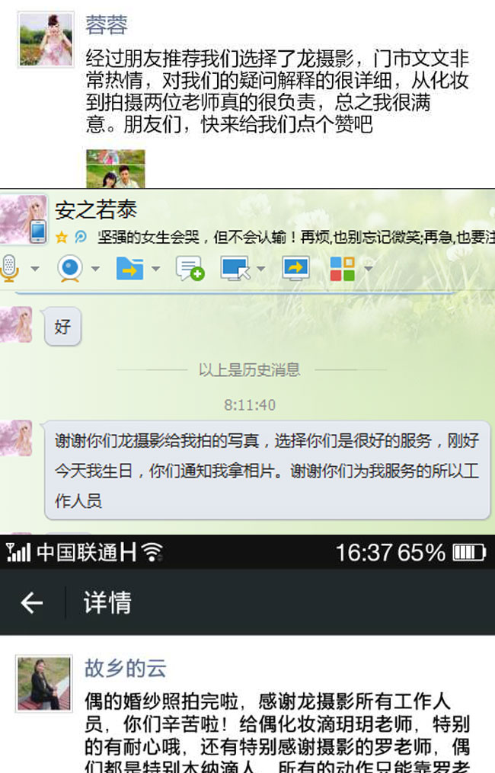Expand dropdown arrow next to webcam icon
The height and width of the screenshot is (773, 495).
tap(96, 269)
